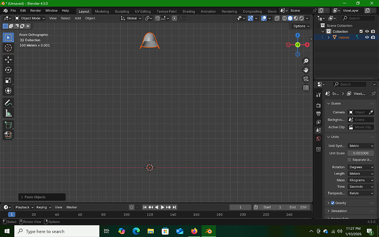Switch to the Modeling workspace tab
The height and width of the screenshot is (237, 379).
pos(102,12)
